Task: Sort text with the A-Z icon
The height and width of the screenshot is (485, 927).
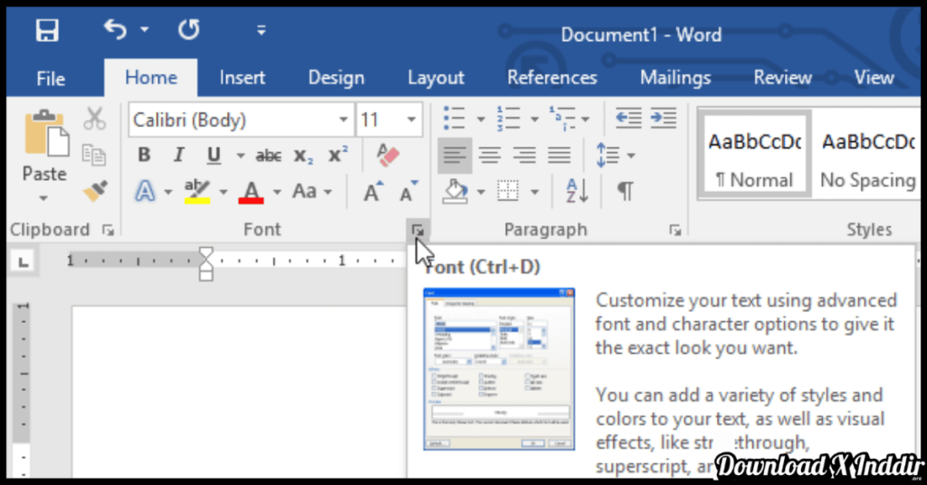Action: [577, 192]
